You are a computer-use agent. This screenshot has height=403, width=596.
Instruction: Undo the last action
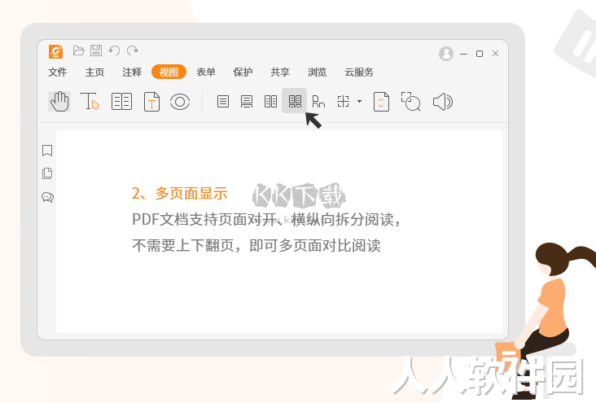coord(114,50)
